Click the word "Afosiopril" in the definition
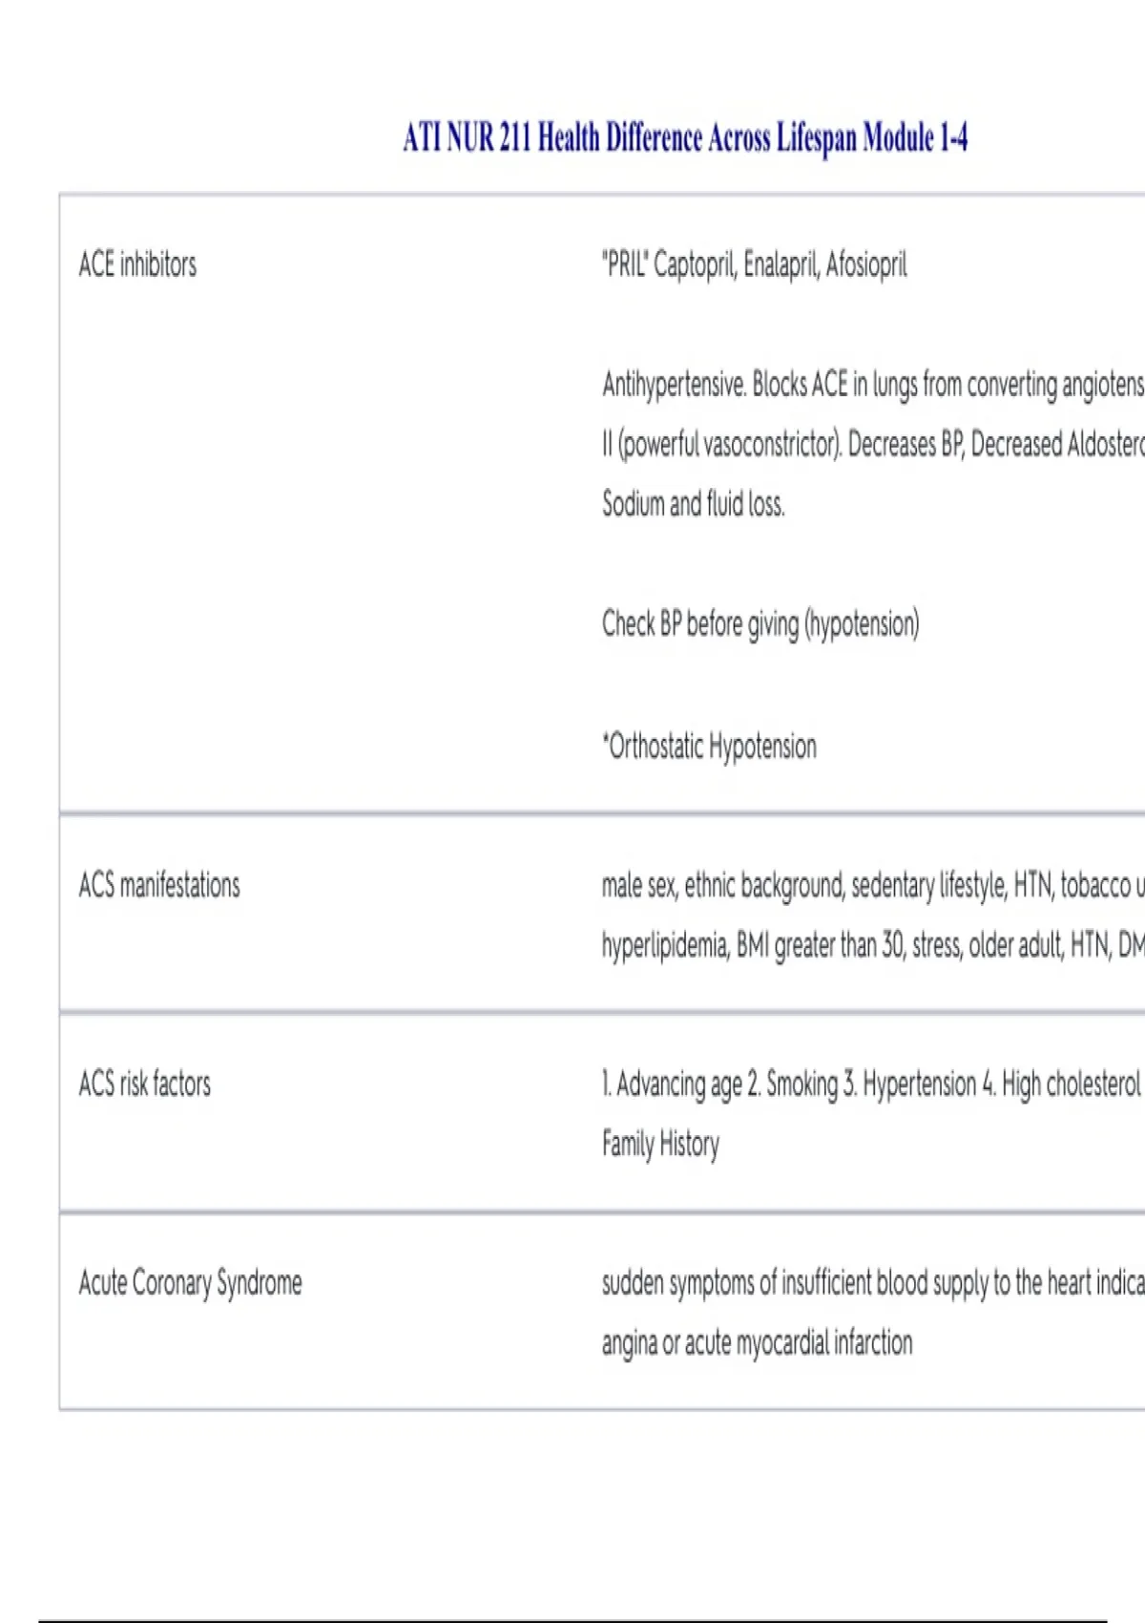Screen dimensions: 1145x1623 tap(866, 264)
